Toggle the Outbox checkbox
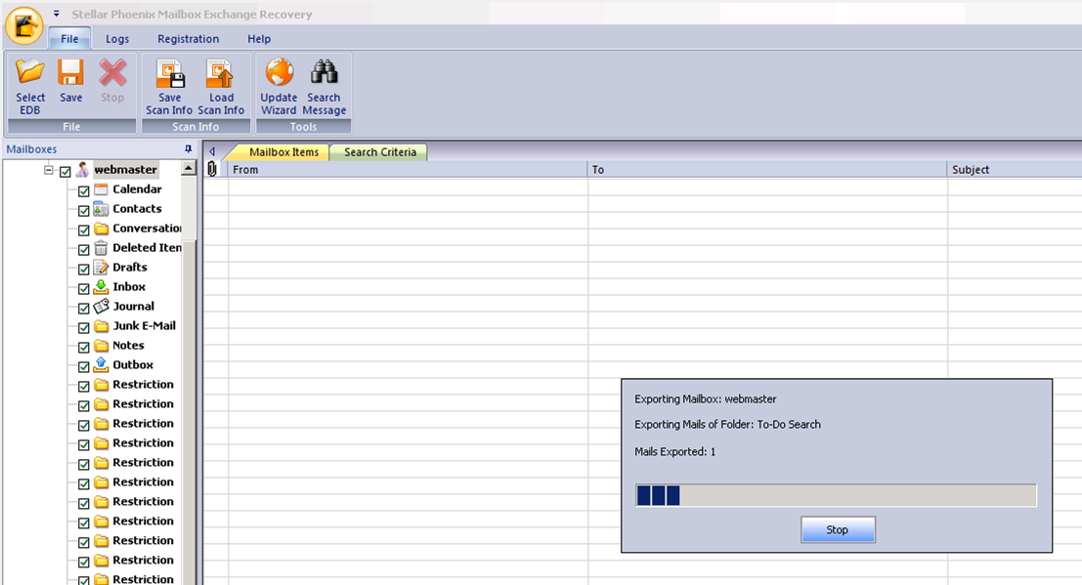1082x585 pixels. [x=83, y=366]
